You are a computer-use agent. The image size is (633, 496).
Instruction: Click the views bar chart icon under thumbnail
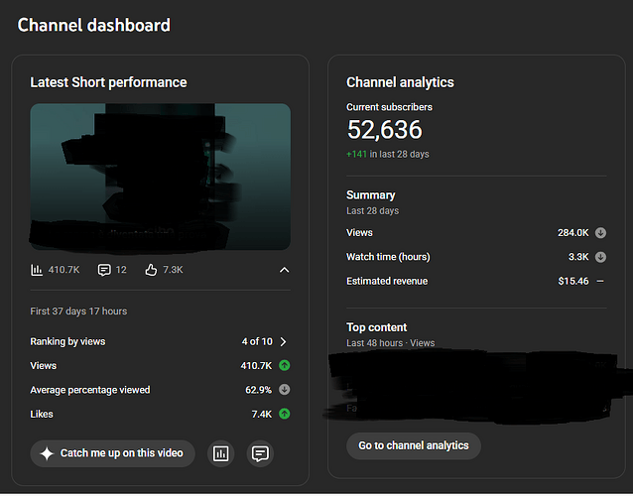37,270
